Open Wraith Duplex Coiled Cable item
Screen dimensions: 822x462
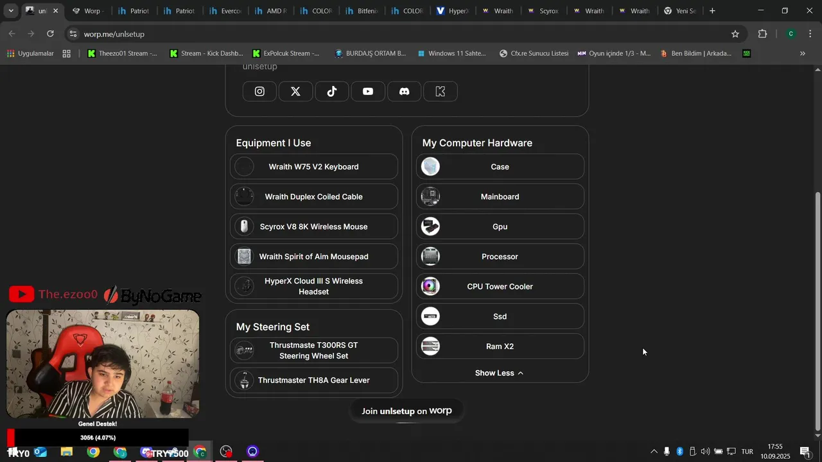[x=314, y=196]
